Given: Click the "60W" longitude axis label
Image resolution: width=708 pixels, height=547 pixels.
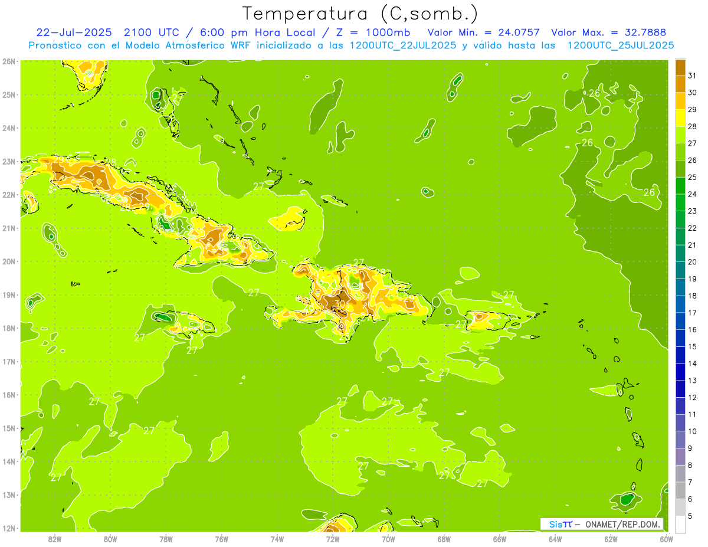Looking at the screenshot, I should tap(667, 539).
